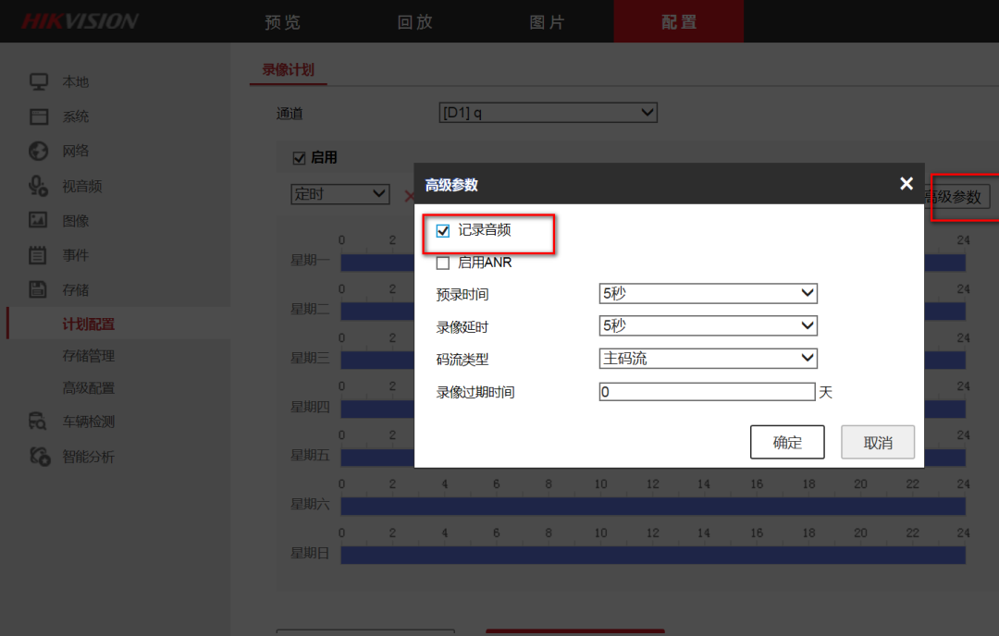Click the 取消 button
The width and height of the screenshot is (999, 636).
[x=877, y=442]
